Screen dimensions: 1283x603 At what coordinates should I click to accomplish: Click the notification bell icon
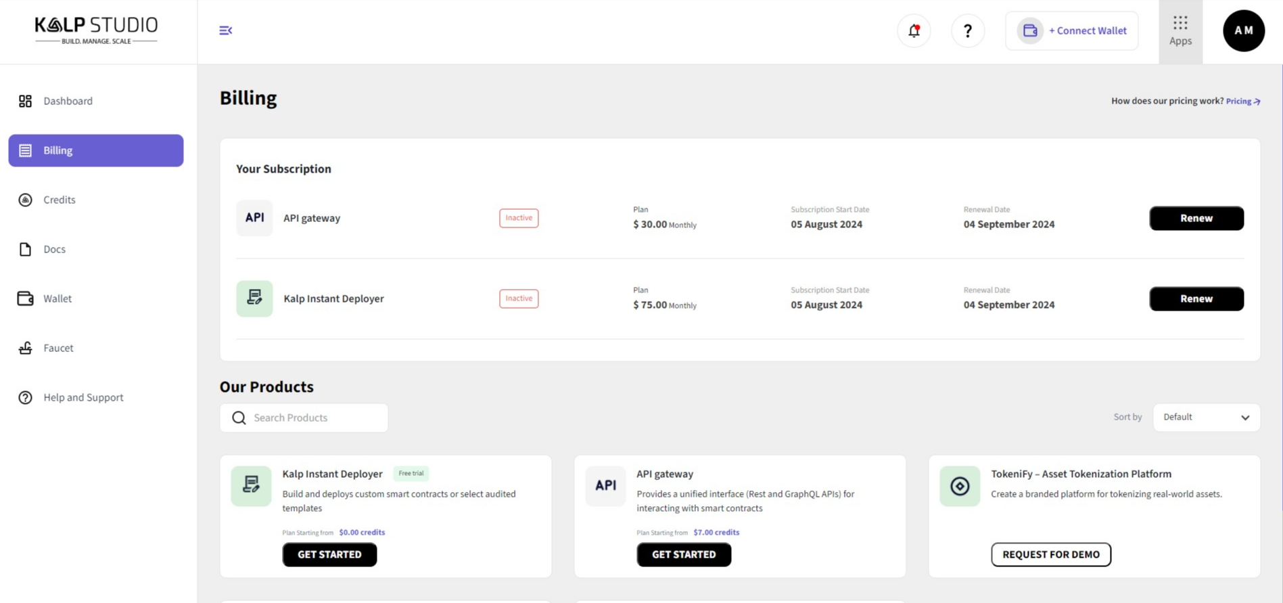coord(914,30)
